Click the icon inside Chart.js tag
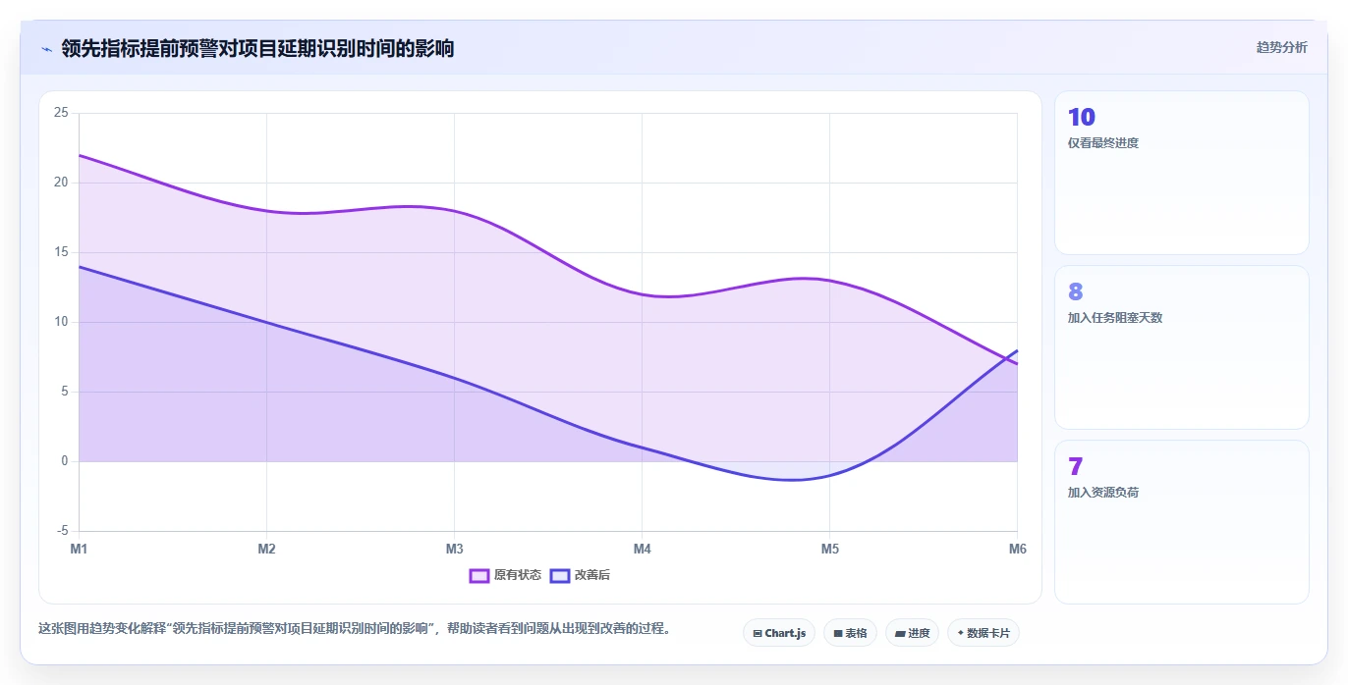 tap(758, 634)
